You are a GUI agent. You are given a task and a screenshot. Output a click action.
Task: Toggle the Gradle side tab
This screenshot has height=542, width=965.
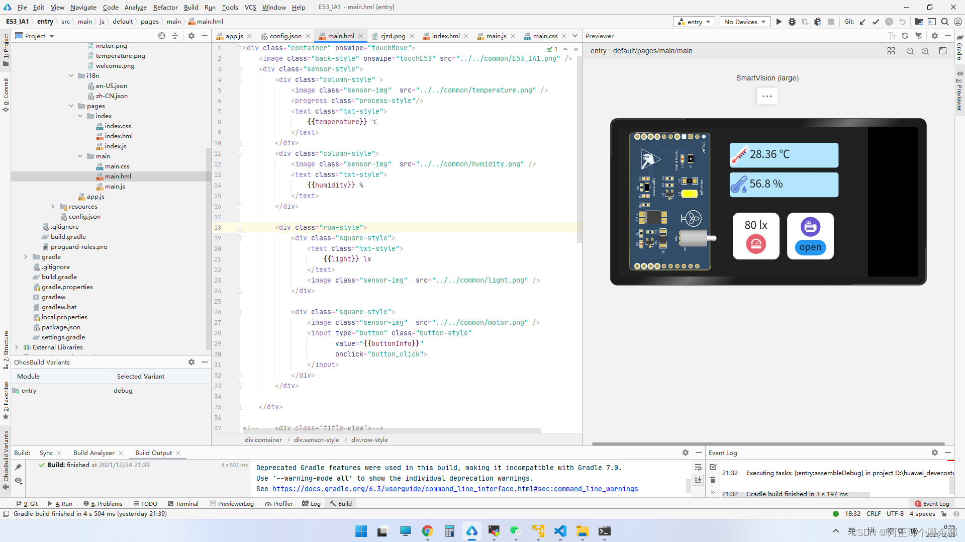(x=959, y=47)
